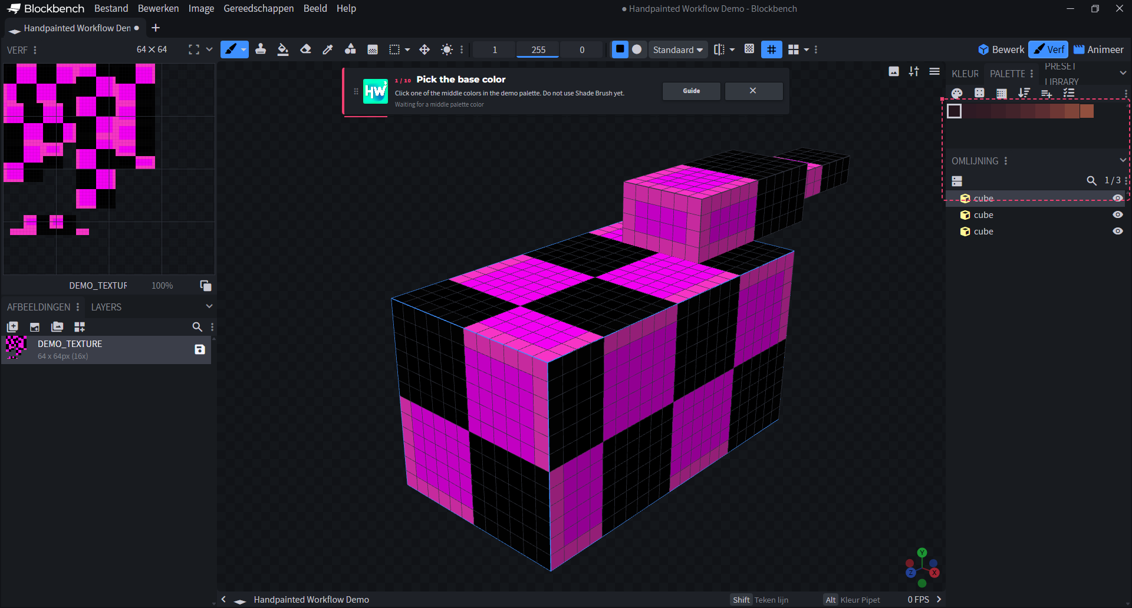Click the Guide button
This screenshot has height=608, width=1132.
pos(692,91)
